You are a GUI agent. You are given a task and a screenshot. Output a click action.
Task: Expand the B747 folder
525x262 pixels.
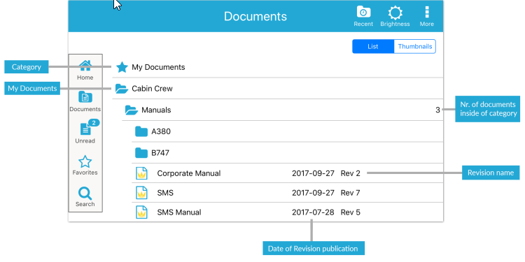tap(287, 153)
